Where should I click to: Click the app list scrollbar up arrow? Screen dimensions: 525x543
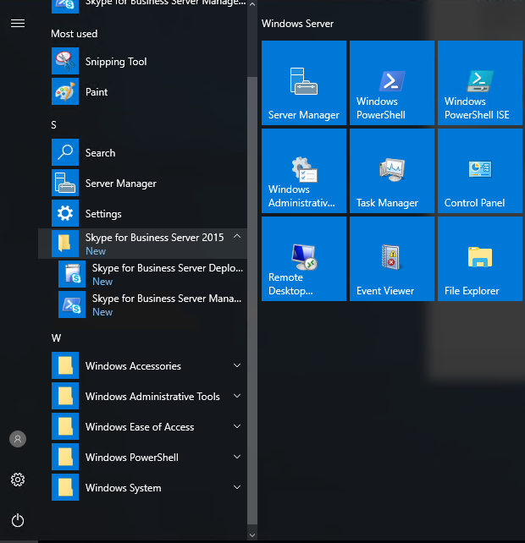click(x=252, y=4)
